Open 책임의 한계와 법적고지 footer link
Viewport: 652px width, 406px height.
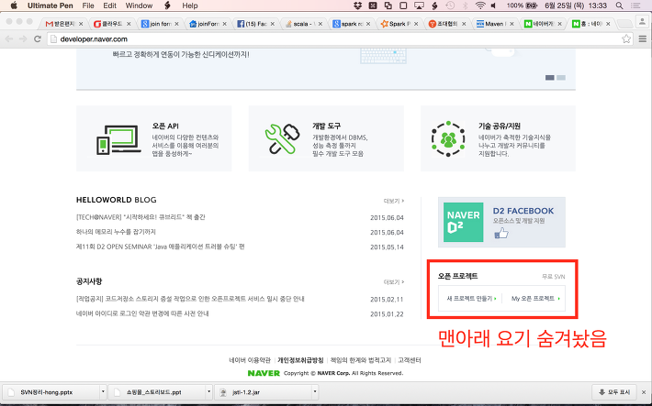click(x=361, y=360)
